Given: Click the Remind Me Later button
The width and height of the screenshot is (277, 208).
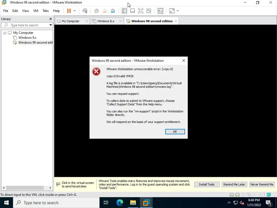Looking at the screenshot, I should (234, 184).
